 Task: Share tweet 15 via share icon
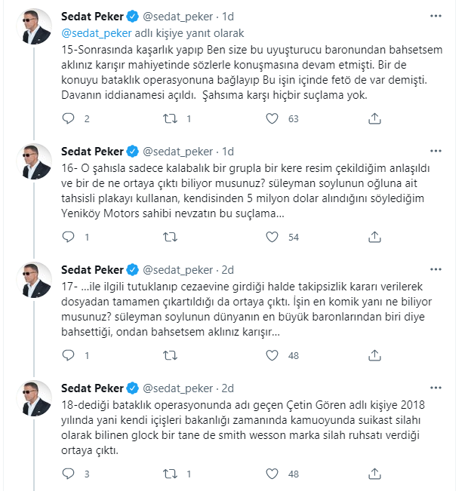click(374, 118)
